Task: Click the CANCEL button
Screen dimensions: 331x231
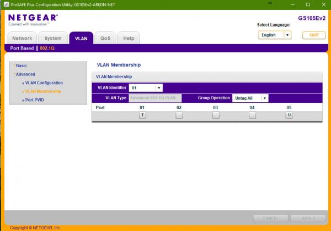Action: pos(271,218)
